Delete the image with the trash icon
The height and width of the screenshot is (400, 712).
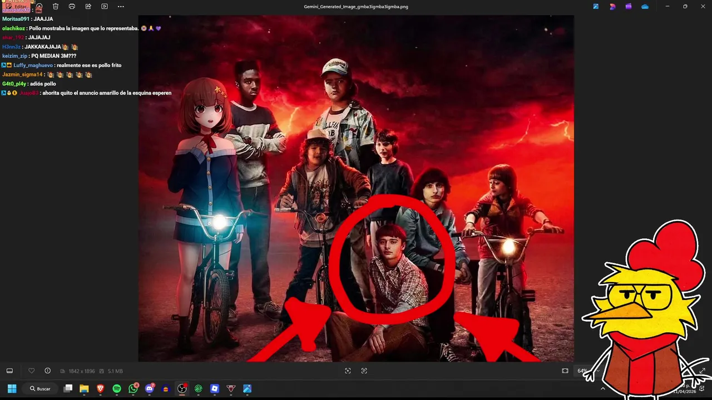(x=56, y=6)
